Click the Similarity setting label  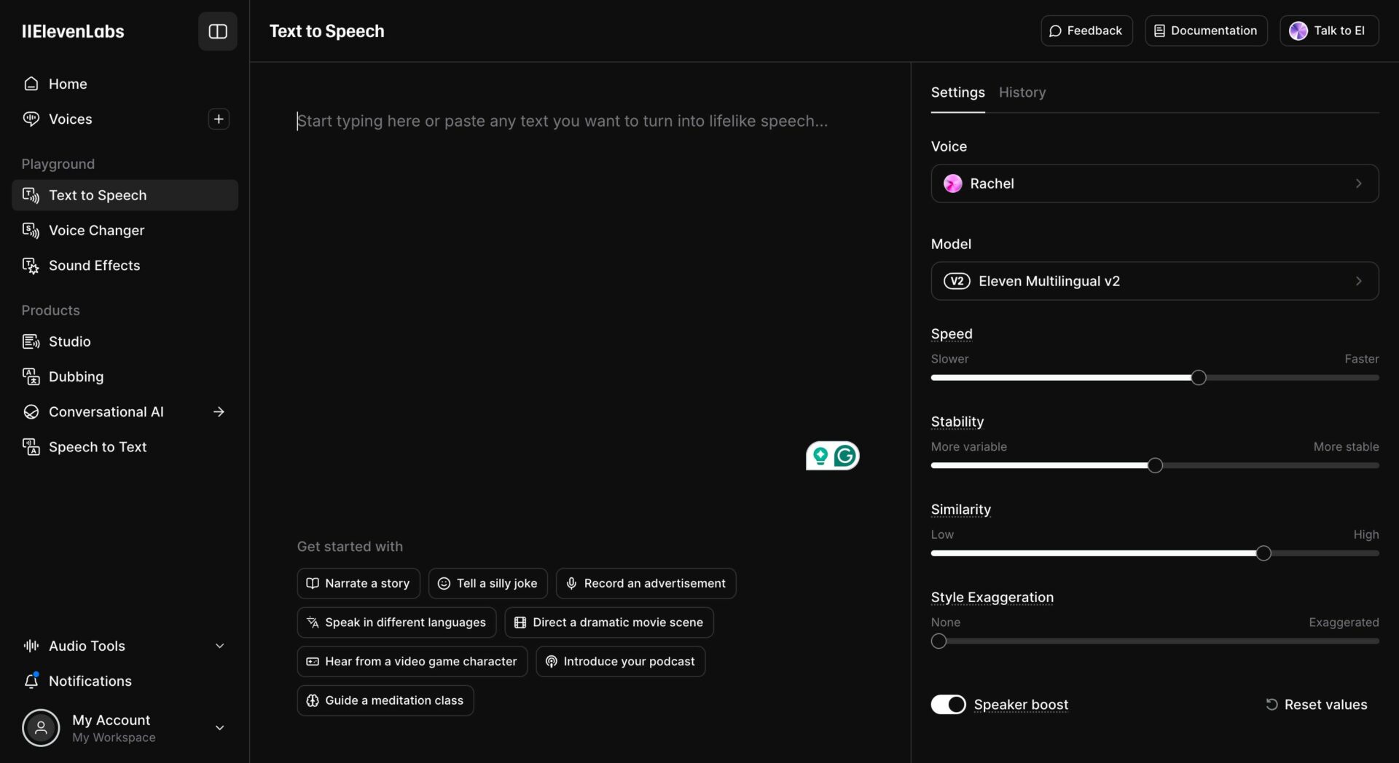click(960, 510)
